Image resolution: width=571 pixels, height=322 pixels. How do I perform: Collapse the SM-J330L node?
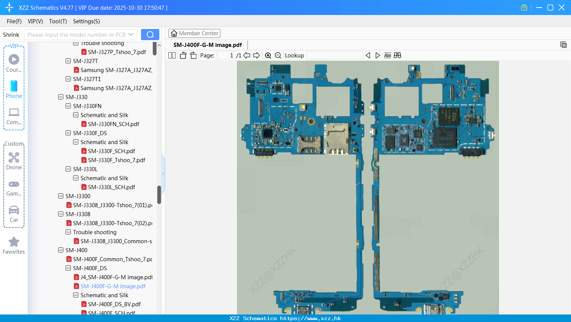tap(68, 169)
